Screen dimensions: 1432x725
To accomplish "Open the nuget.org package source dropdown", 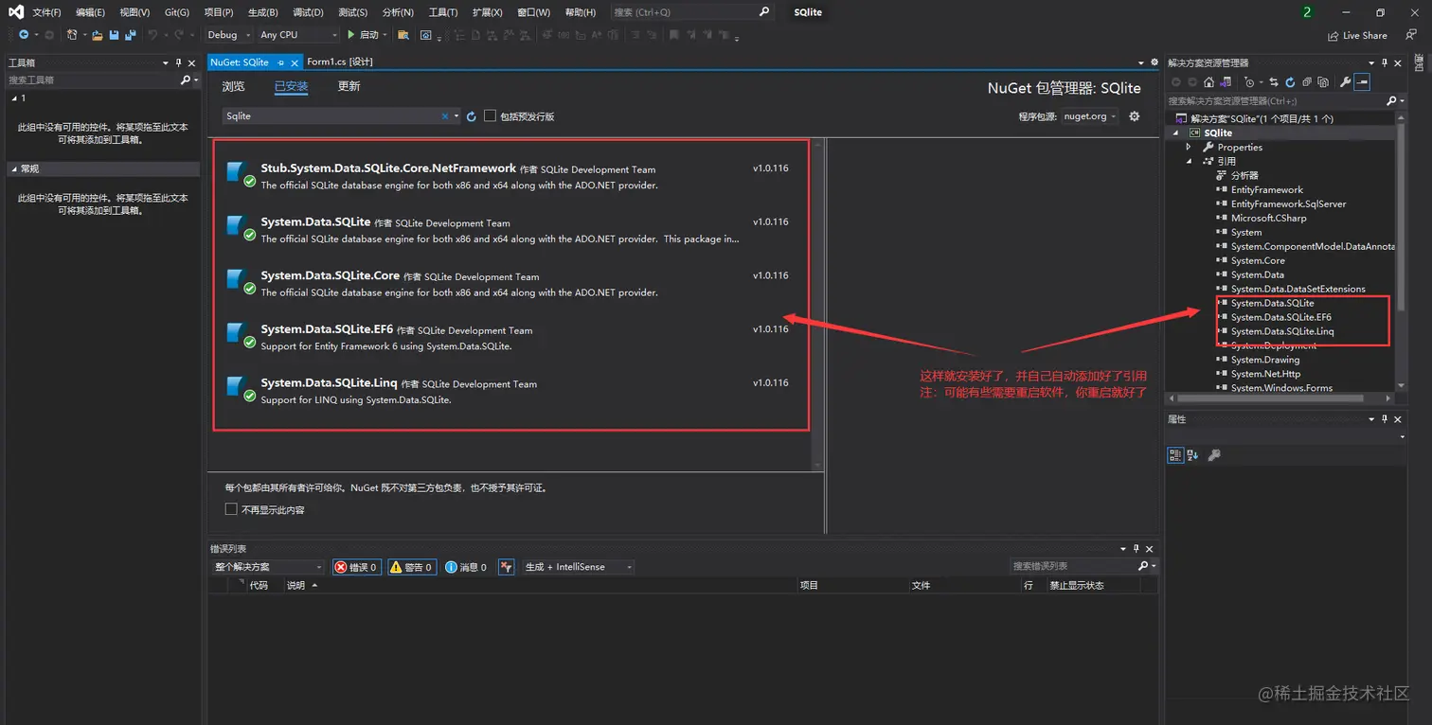I will click(1089, 116).
